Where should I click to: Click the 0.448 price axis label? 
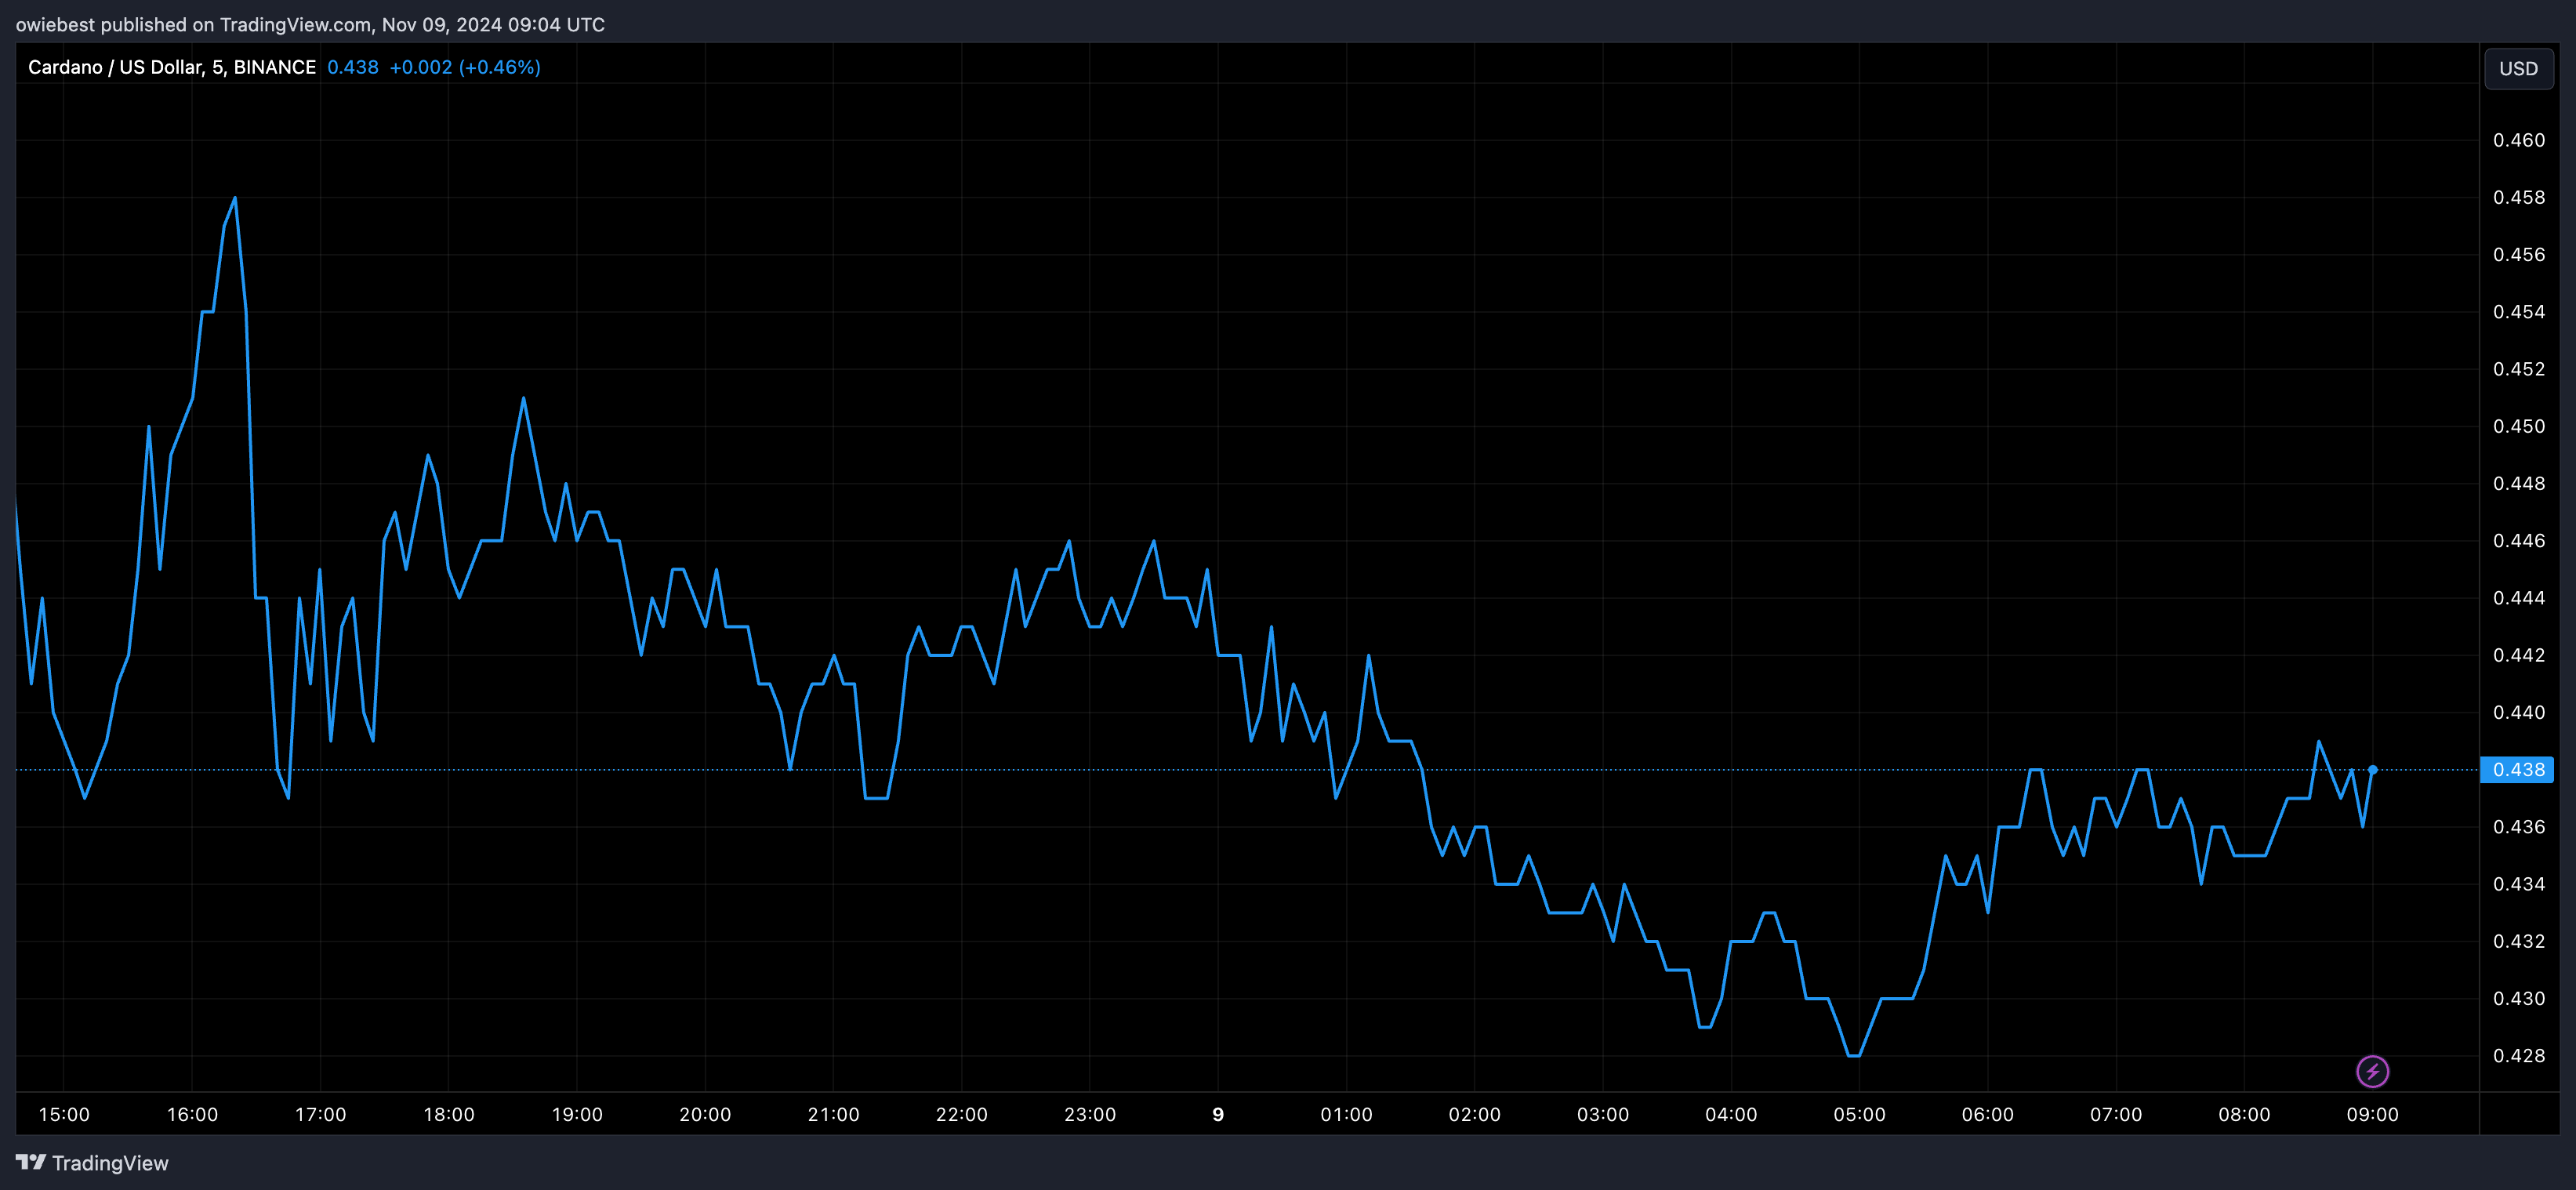coord(2518,483)
